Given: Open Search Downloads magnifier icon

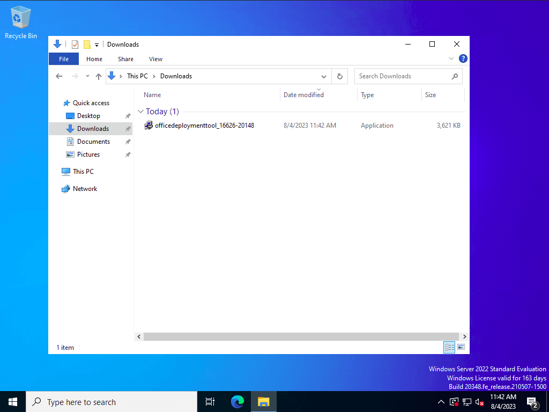Looking at the screenshot, I should pos(455,76).
